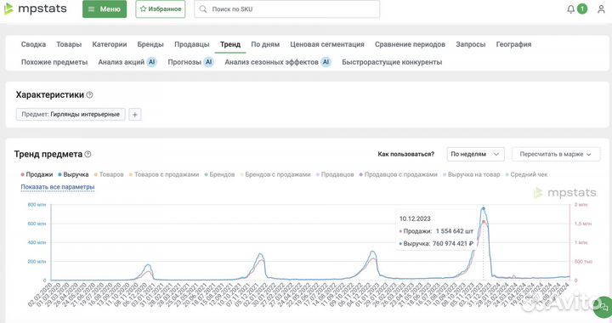
Task: Open Избранное favorites
Action: click(x=161, y=9)
